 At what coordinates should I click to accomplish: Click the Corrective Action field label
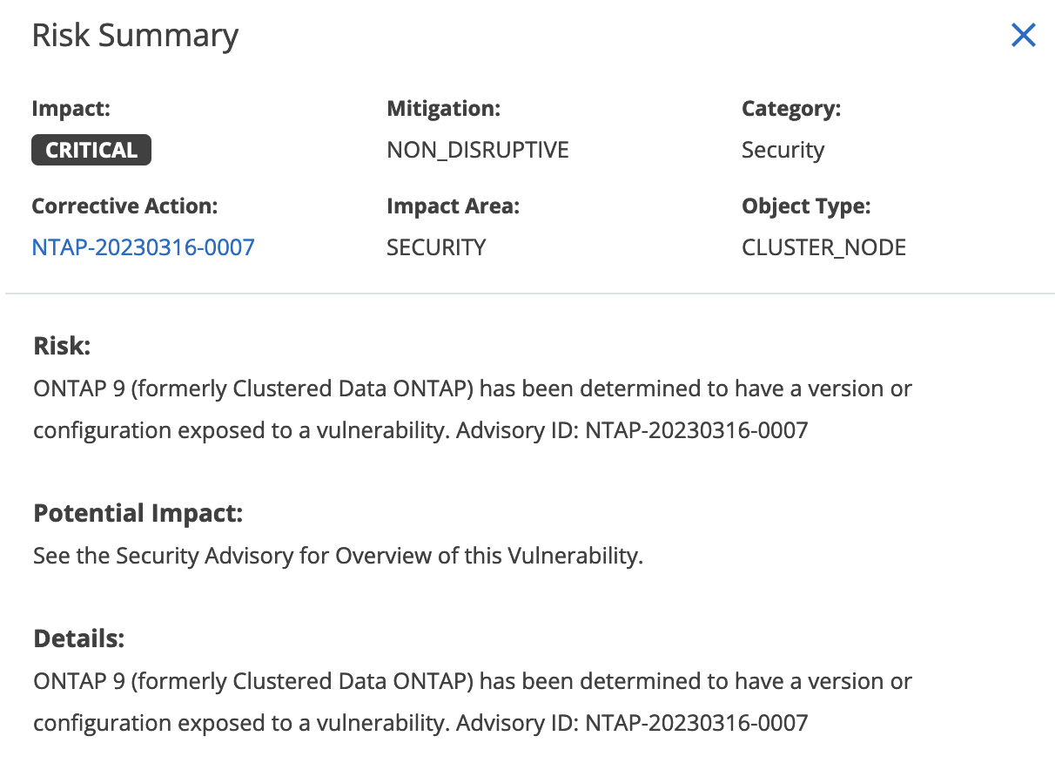tap(124, 206)
